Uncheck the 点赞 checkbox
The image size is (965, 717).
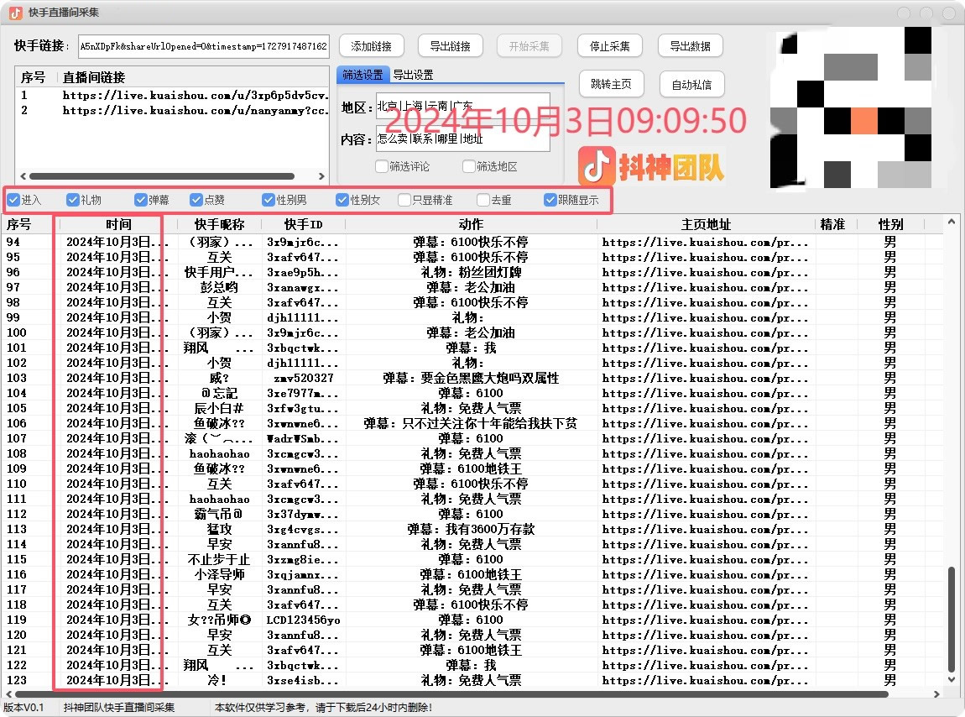click(196, 200)
